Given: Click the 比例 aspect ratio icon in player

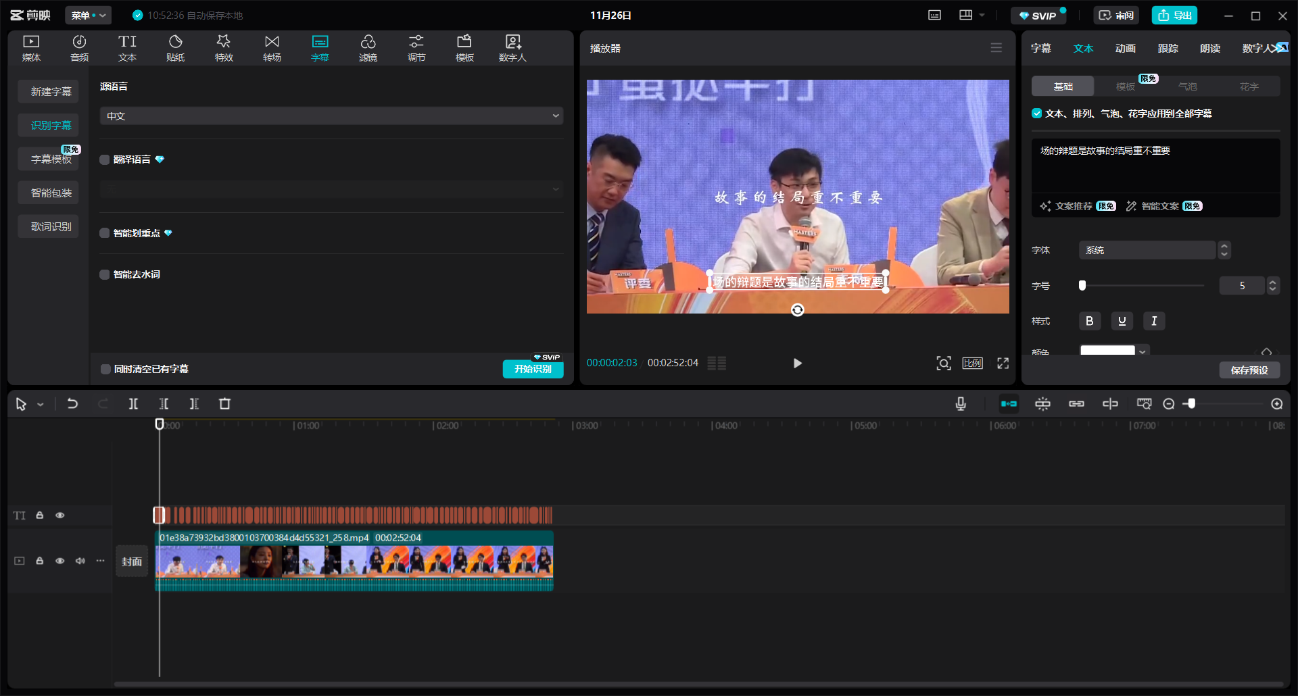Looking at the screenshot, I should click(x=973, y=363).
